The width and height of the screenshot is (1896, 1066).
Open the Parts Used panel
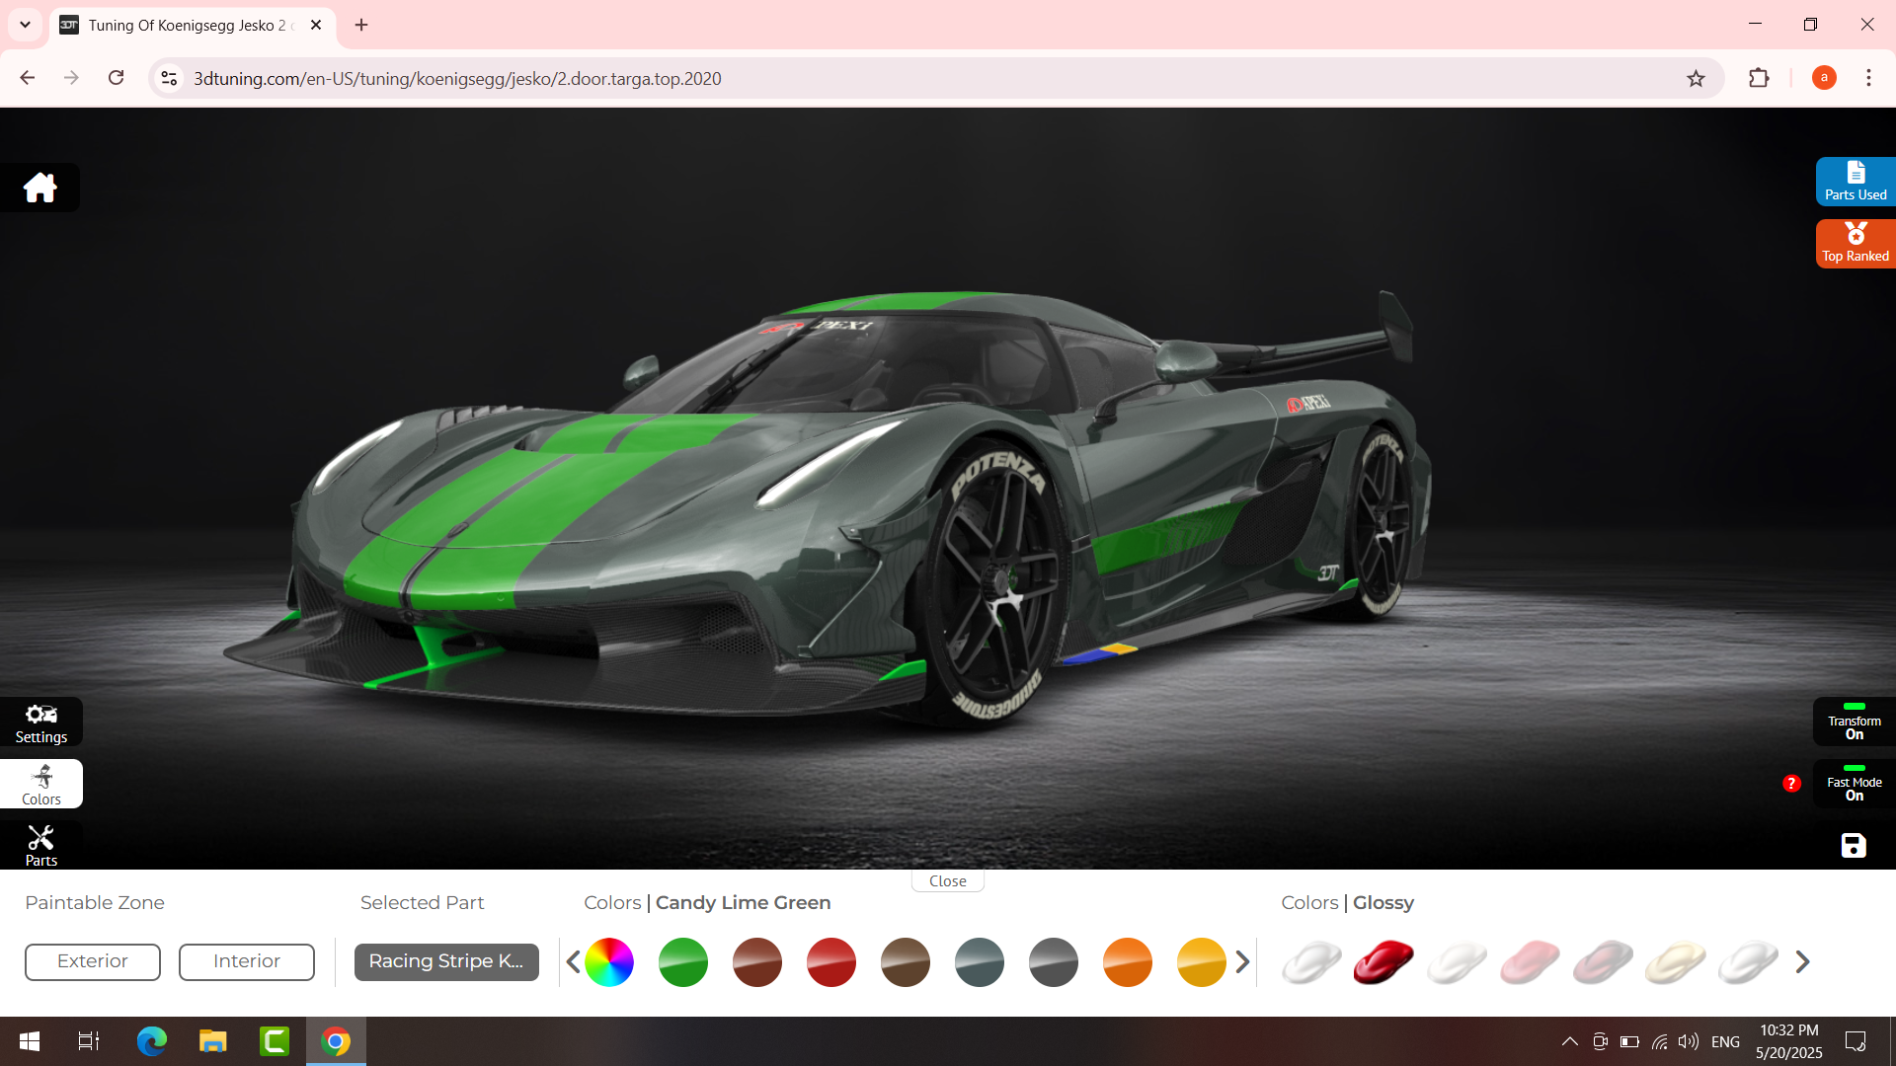(1856, 182)
